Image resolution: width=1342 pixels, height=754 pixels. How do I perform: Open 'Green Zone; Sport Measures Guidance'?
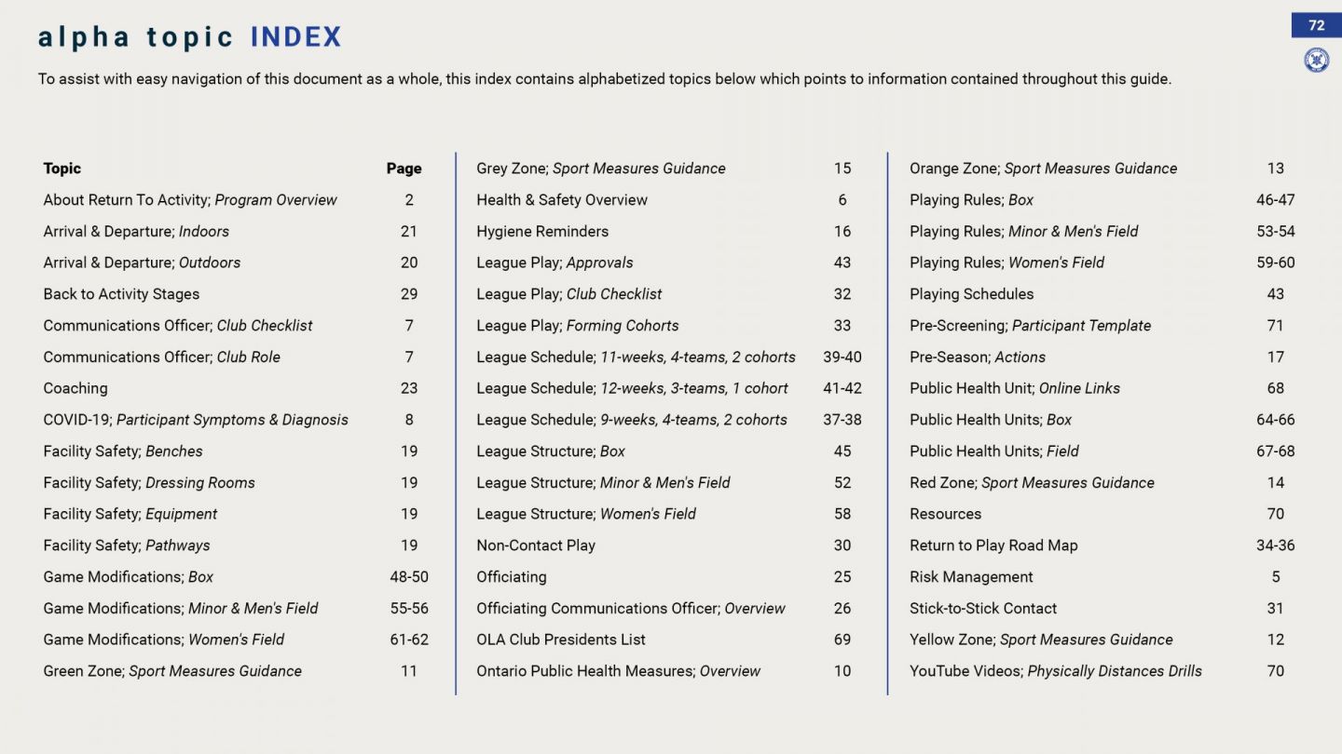click(172, 671)
